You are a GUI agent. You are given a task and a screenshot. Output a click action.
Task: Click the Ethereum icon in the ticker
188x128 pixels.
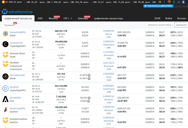pos(164,2)
